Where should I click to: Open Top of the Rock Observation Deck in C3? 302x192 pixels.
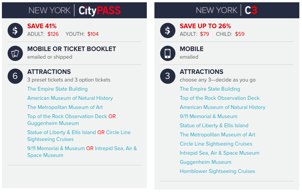pos(220,98)
